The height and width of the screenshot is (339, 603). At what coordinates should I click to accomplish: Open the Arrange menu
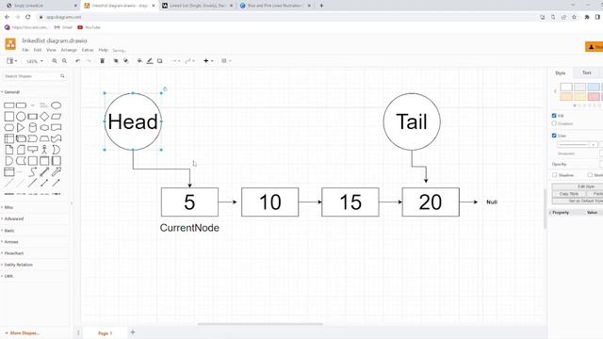pyautogui.click(x=69, y=50)
